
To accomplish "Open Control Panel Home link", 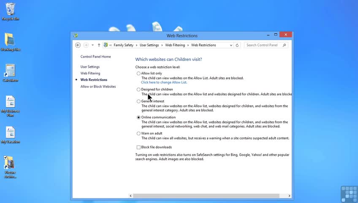I will pyautogui.click(x=96, y=57).
